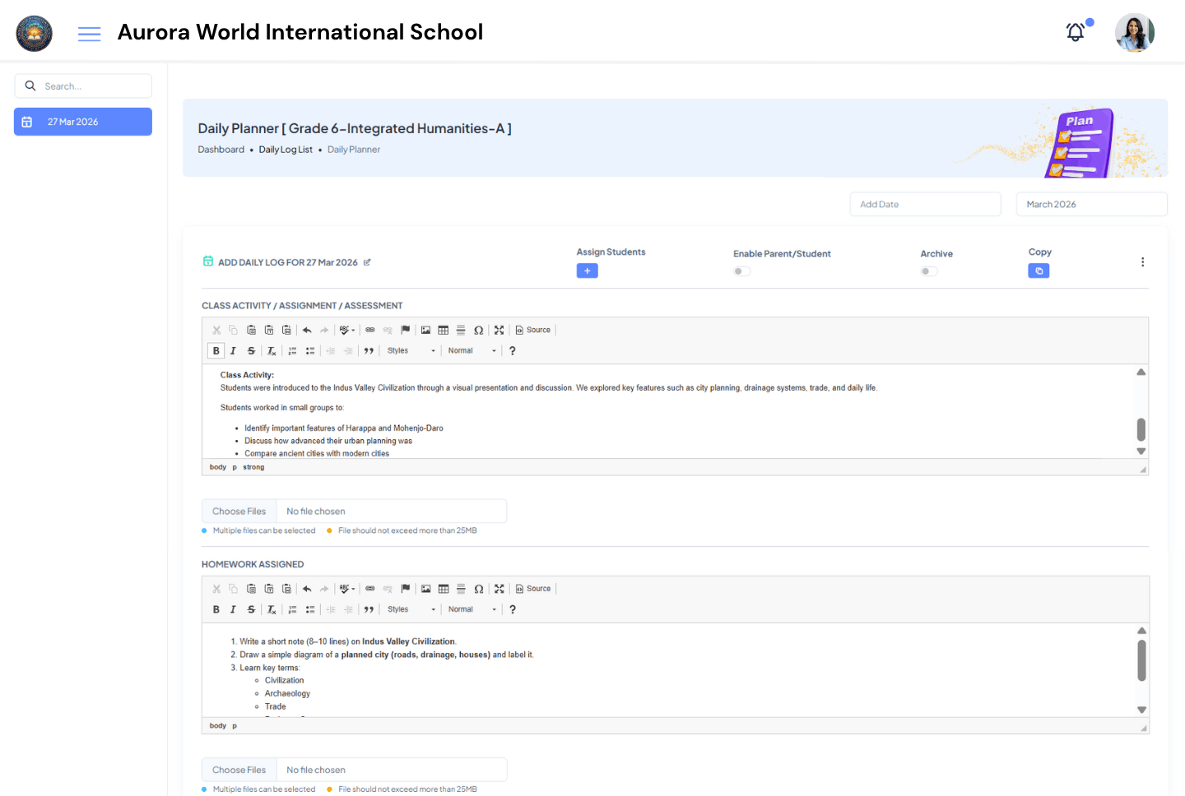This screenshot has width=1185, height=796.
Task: Activate the Maximize editor icon
Action: [x=500, y=330]
